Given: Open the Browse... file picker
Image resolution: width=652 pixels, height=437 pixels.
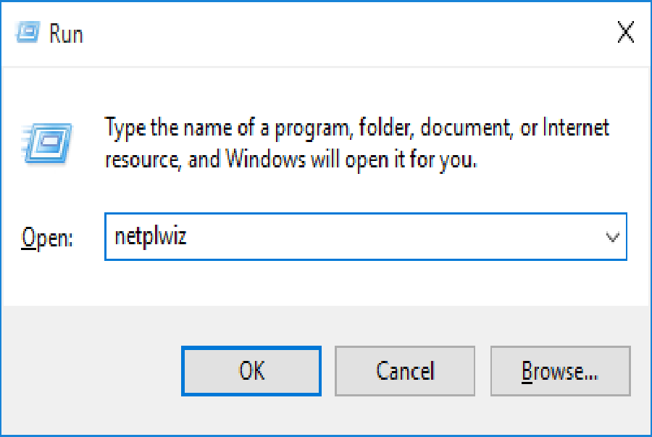Looking at the screenshot, I should click(x=560, y=371).
